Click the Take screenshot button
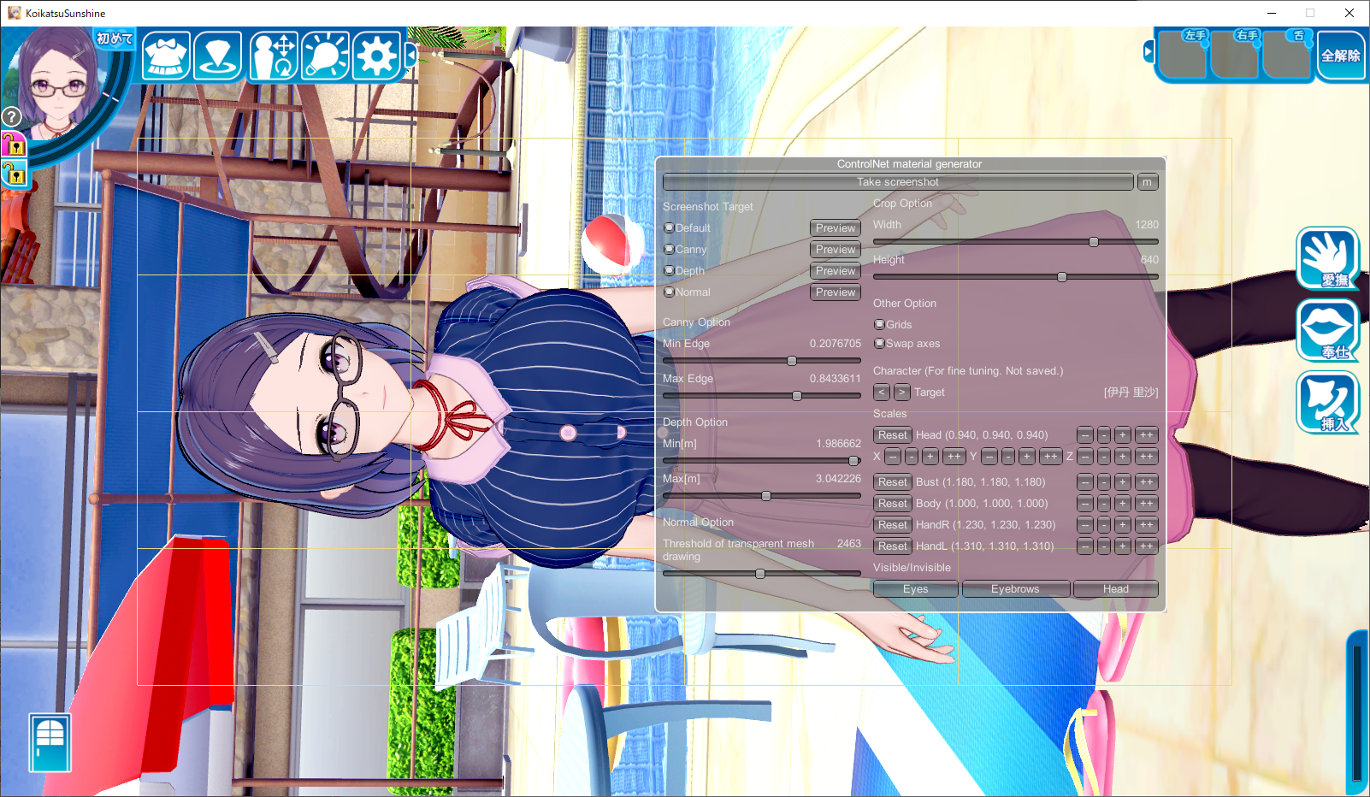The width and height of the screenshot is (1370, 797). pos(898,182)
